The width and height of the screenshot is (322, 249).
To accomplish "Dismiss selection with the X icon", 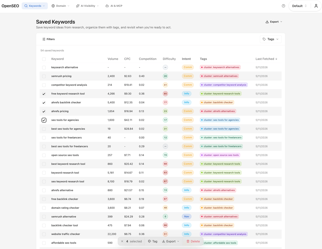I will click(x=122, y=241).
